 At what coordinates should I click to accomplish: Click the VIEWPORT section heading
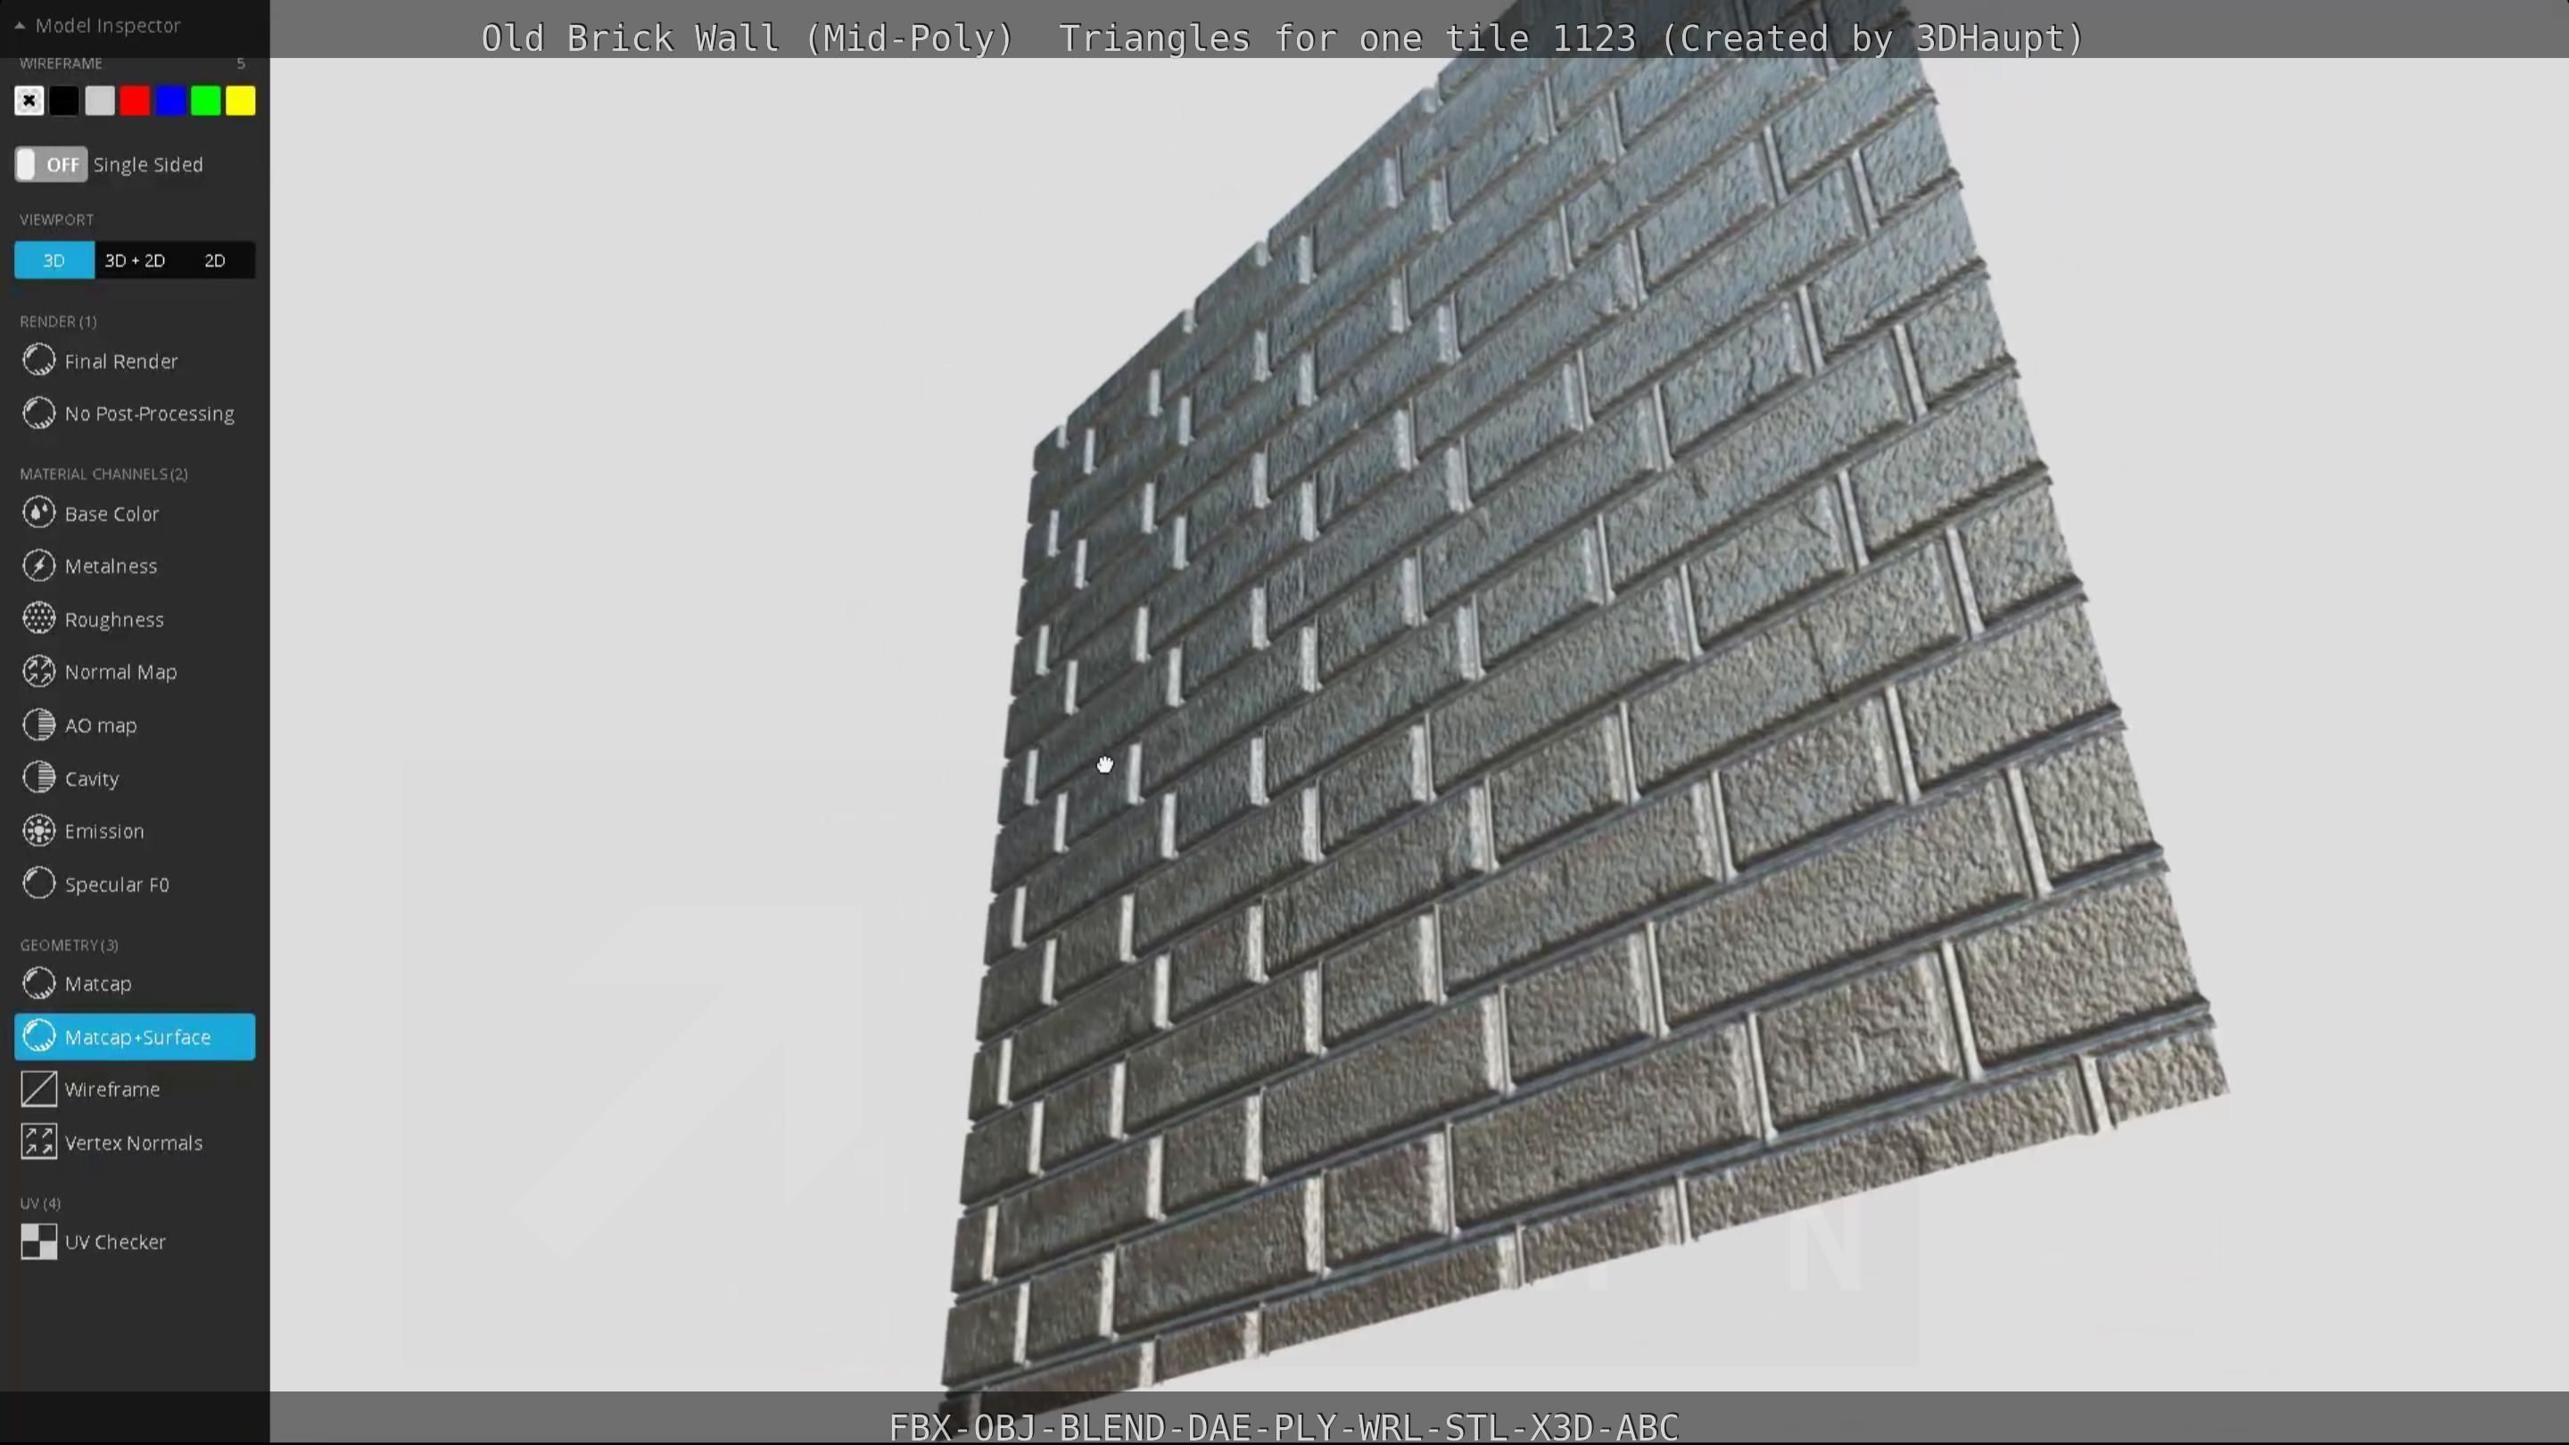pos(57,219)
